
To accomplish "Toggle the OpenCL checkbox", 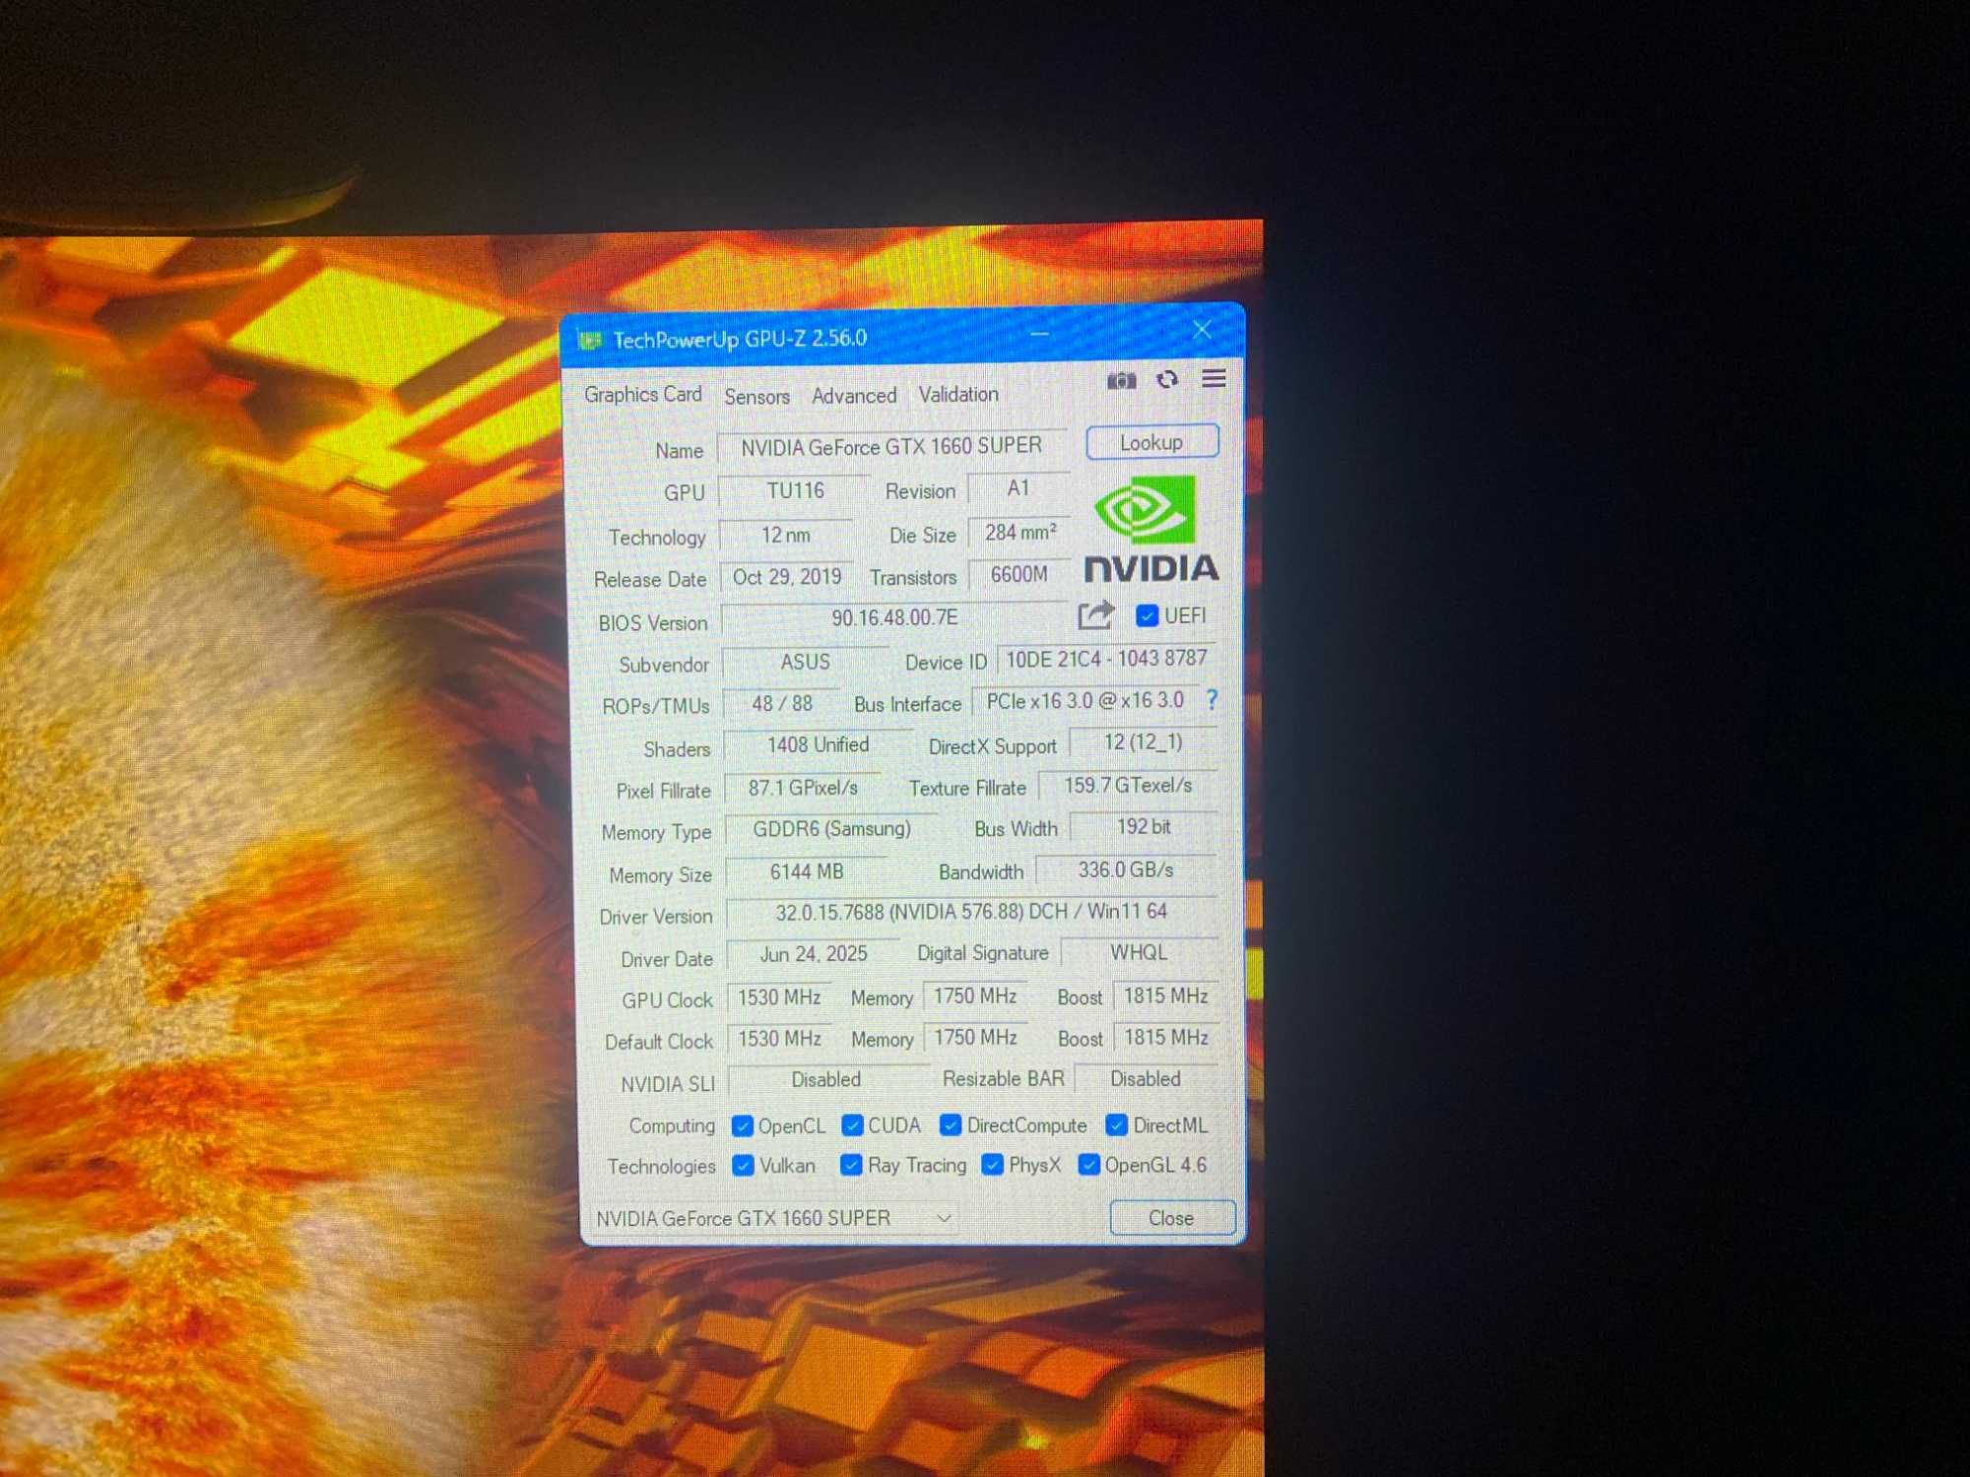I will click(743, 1125).
